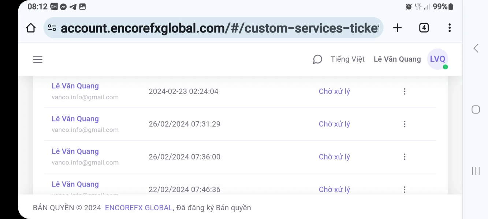Click vanco.info@gmail.com in 07:36:00 row

pos(85,162)
